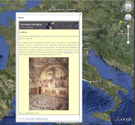Open the indulgences hyperlink
The image size is (135, 125).
click(x=68, y=52)
